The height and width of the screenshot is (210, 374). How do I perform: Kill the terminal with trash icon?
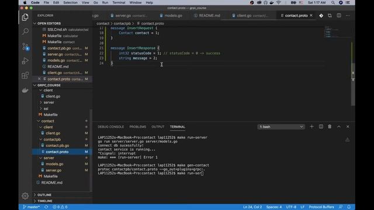[330, 127]
